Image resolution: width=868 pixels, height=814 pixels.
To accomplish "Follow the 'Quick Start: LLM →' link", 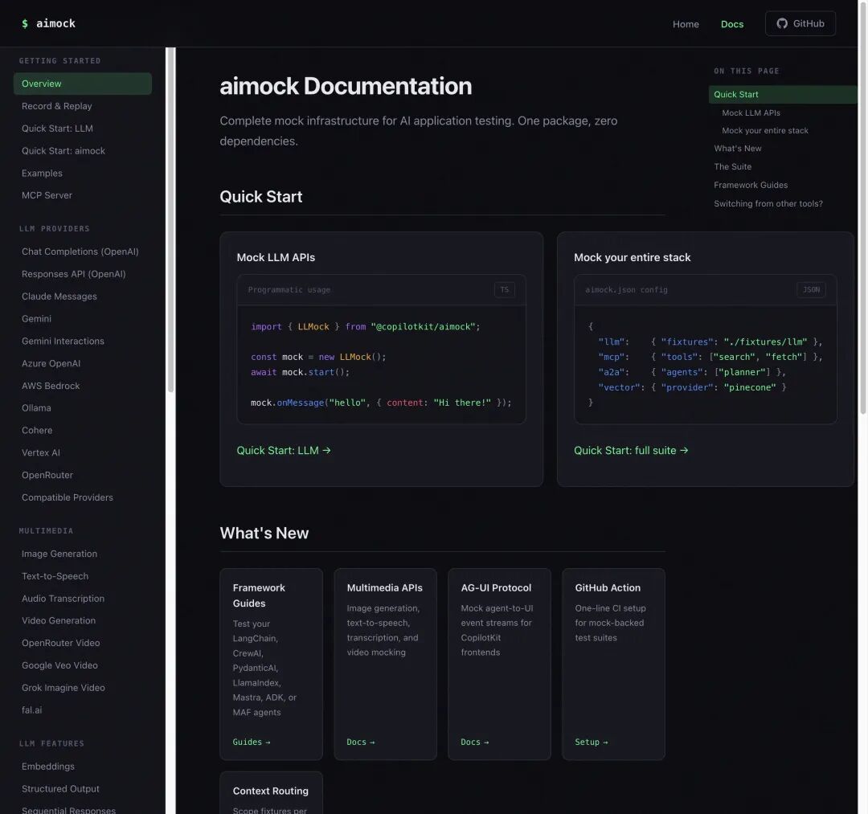I will coord(284,451).
